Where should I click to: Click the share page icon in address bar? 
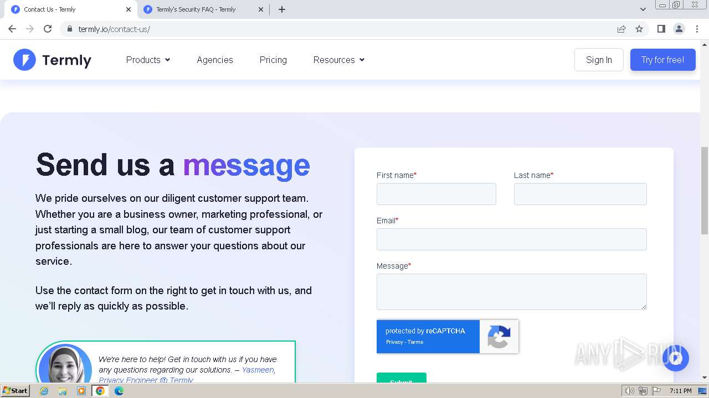pos(621,29)
